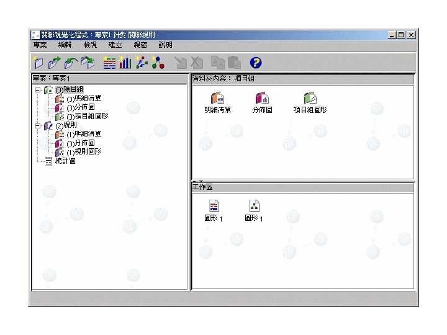Click the open project folder icon with outgoing arrow

pos(55,63)
